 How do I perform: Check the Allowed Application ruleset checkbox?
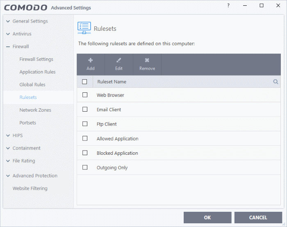(85, 138)
